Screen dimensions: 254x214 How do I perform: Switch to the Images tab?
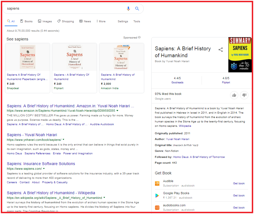(x=45, y=21)
